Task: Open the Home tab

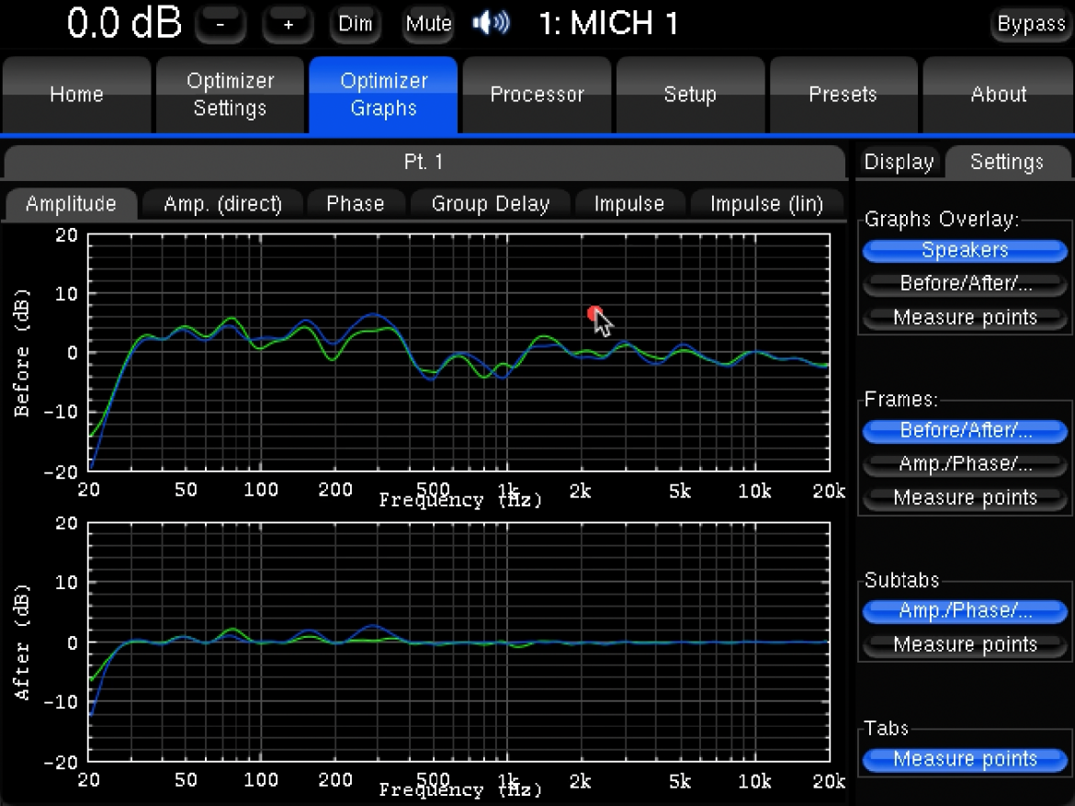Action: (77, 95)
